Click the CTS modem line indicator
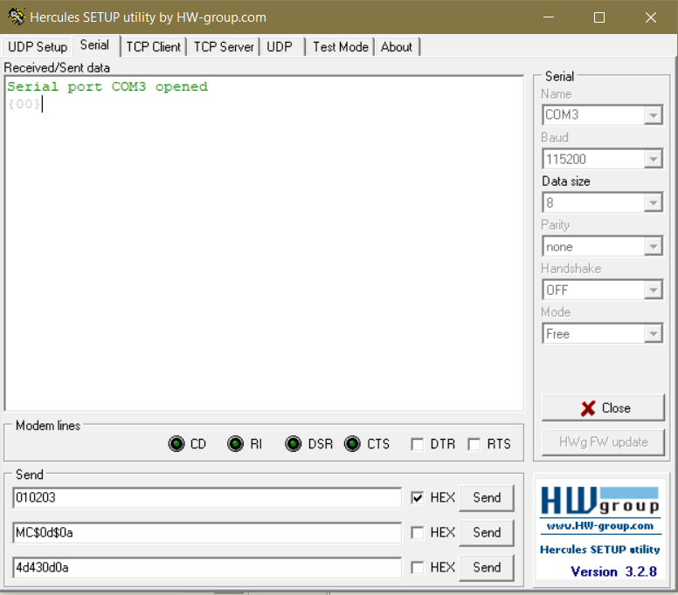The image size is (678, 595). 352,443
